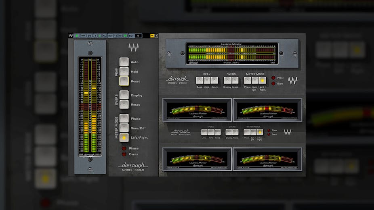Select Left/Right meter mode on the 380-D
Screen dimensions: 374x210
pos(124,137)
